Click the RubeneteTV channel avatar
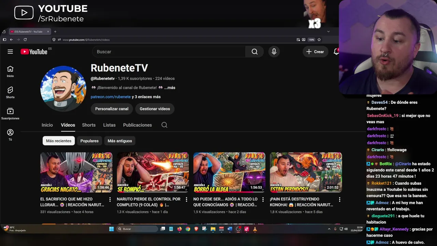 [x=63, y=88]
